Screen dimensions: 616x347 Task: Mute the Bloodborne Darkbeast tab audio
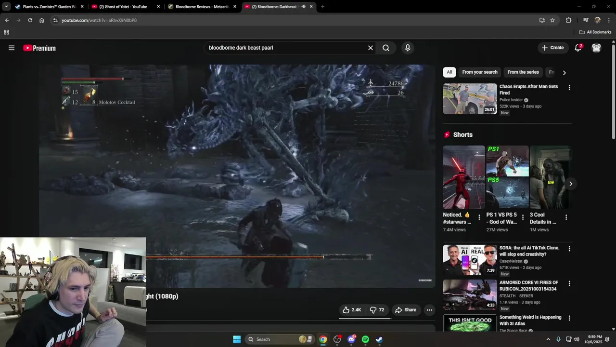point(303,7)
